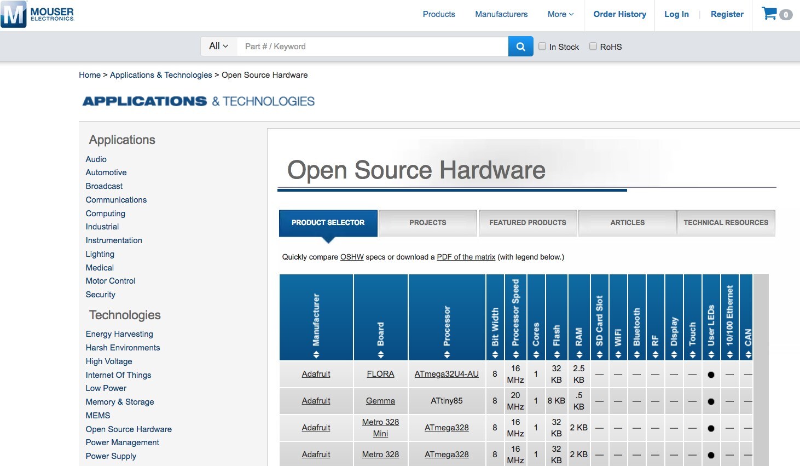Image resolution: width=800 pixels, height=466 pixels.
Task: Sort by WiFi column arrows
Action: click(618, 354)
